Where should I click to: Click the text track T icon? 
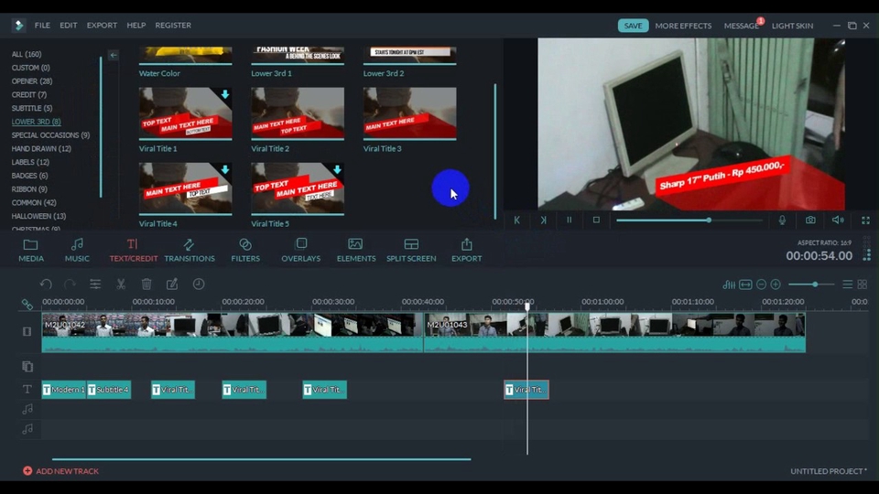point(27,390)
